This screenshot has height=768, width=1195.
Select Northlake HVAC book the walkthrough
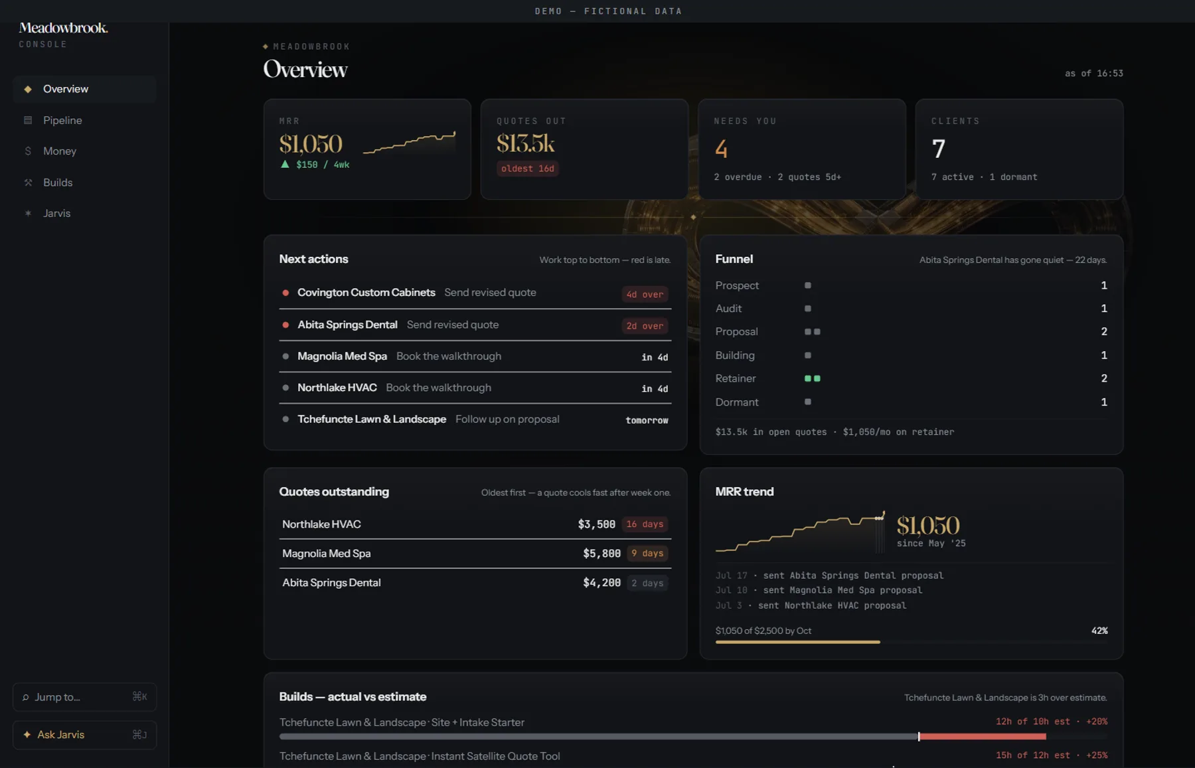coord(475,388)
